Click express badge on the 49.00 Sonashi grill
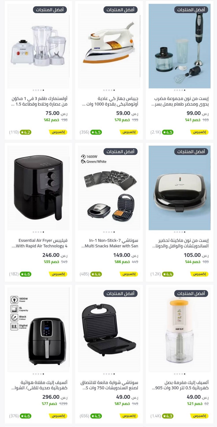The width and height of the screenshot is (217, 427). (129, 416)
